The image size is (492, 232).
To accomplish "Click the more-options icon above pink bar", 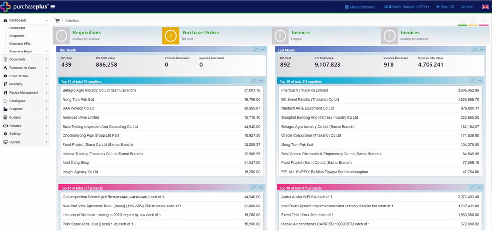I will [x=484, y=21].
